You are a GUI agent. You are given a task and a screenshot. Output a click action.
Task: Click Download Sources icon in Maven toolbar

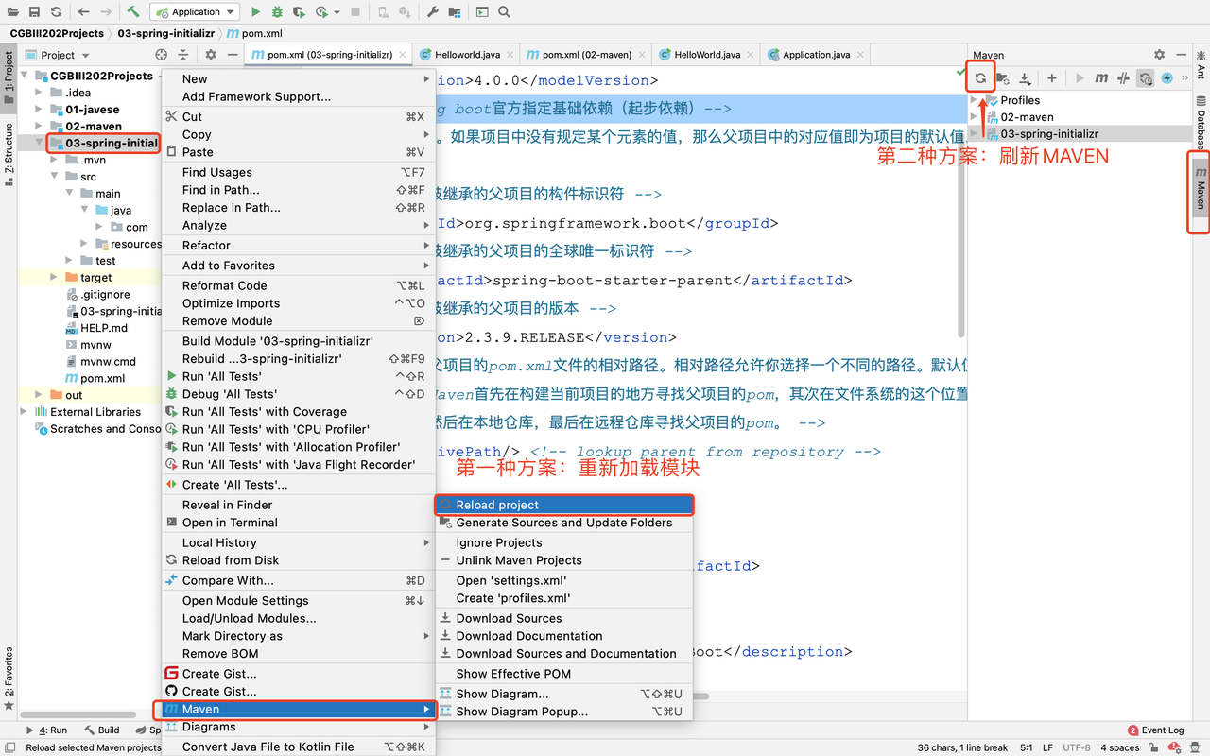1025,78
